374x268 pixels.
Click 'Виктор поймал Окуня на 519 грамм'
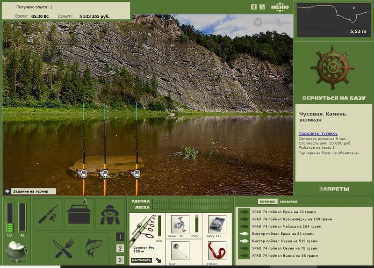285,241
